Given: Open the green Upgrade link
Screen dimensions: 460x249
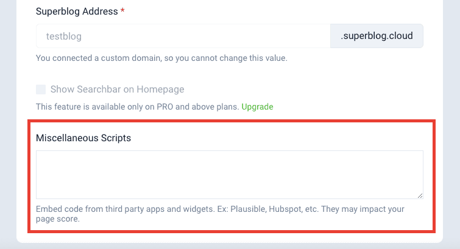Looking at the screenshot, I should tap(257, 107).
